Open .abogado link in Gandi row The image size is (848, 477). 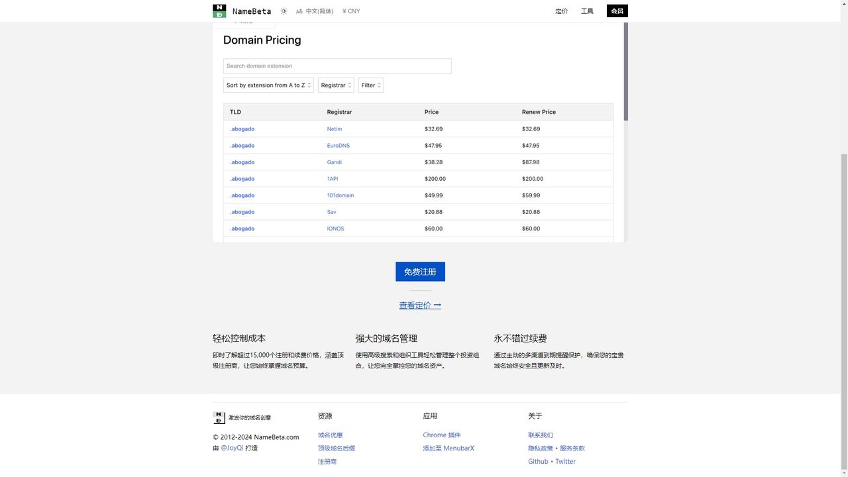242,162
